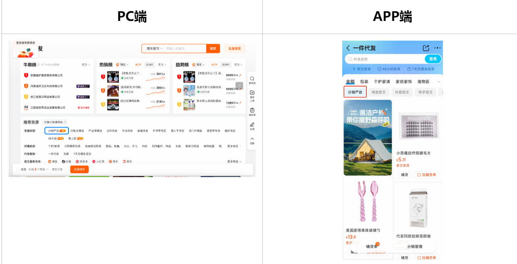Viewport: 517px width, 264px height.
Task: Select the 包装 category tab in APP
Action: (364, 82)
